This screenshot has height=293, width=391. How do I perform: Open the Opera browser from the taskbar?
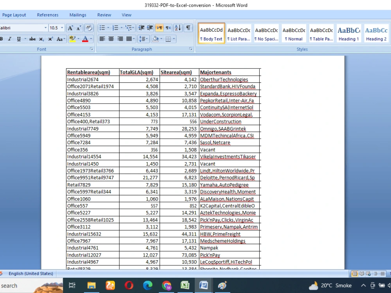tap(129, 285)
